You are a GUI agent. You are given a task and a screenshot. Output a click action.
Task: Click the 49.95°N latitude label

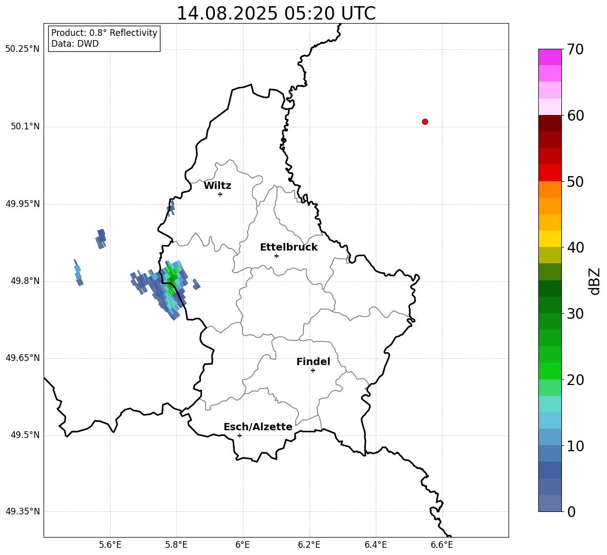pyautogui.click(x=23, y=204)
